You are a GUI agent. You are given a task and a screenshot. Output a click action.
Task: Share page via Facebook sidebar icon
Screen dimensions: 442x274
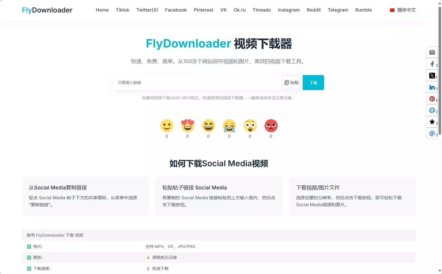click(432, 64)
